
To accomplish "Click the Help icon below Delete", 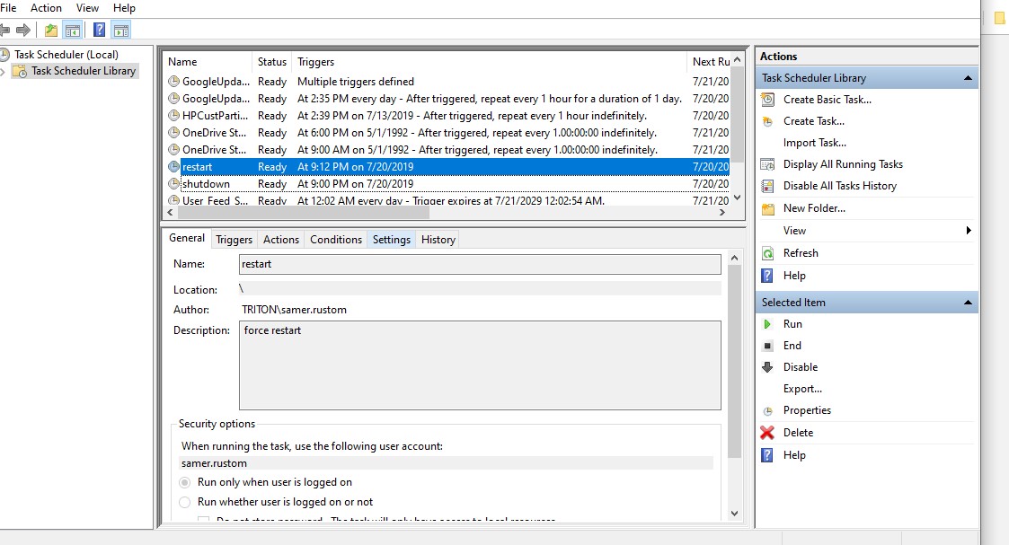I will point(767,455).
